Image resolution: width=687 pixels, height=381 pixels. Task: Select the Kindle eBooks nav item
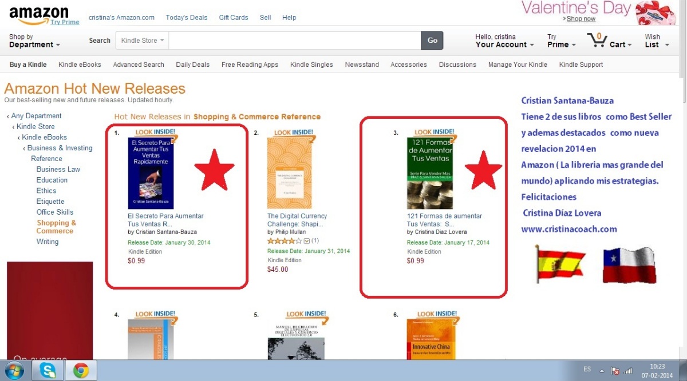coord(80,65)
